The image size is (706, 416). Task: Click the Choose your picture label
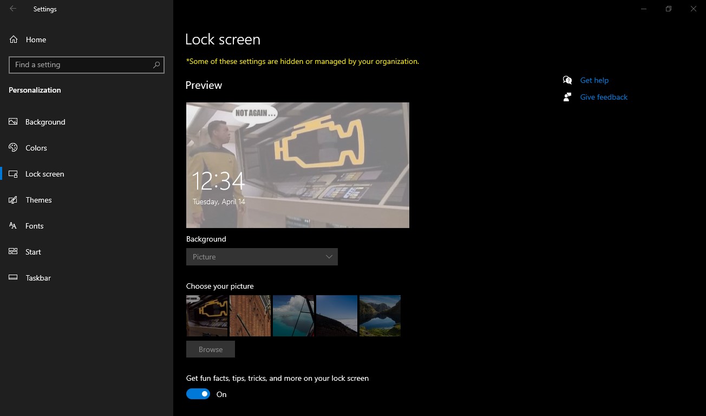pyautogui.click(x=220, y=286)
